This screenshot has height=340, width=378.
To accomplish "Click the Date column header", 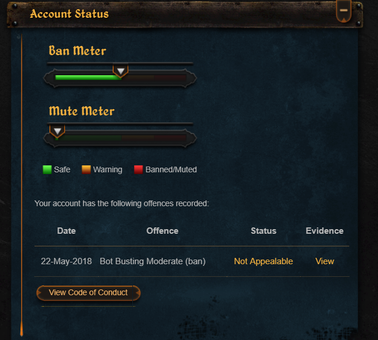I will 66,231.
